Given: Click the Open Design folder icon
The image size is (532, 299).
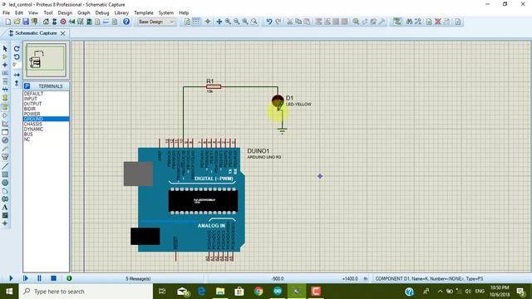Looking at the screenshot, I should (17, 22).
